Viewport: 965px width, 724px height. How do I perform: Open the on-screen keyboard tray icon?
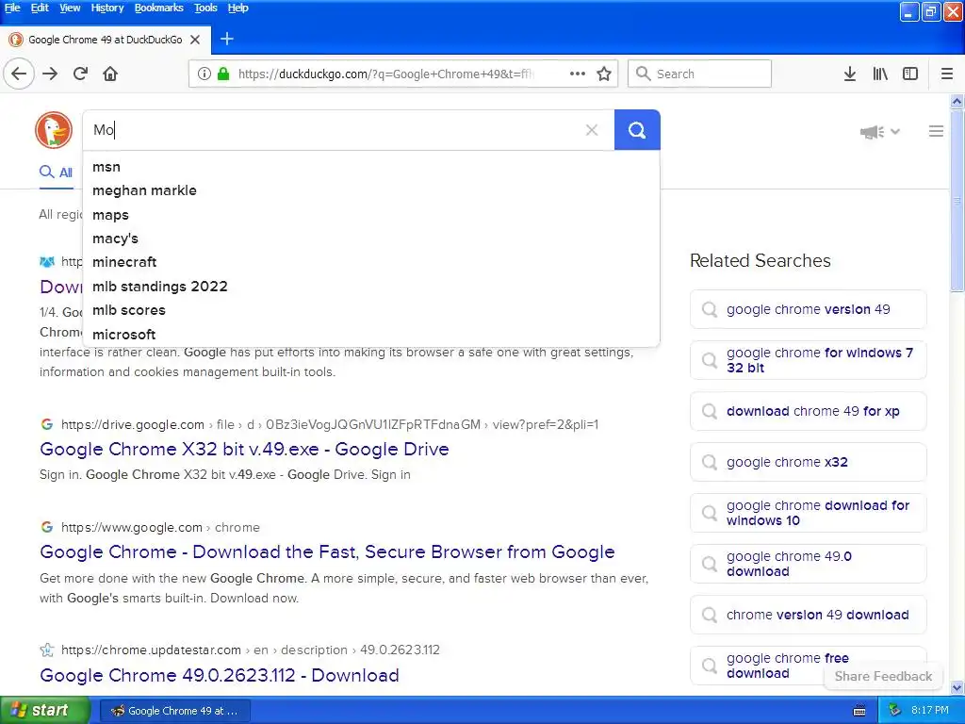point(859,711)
